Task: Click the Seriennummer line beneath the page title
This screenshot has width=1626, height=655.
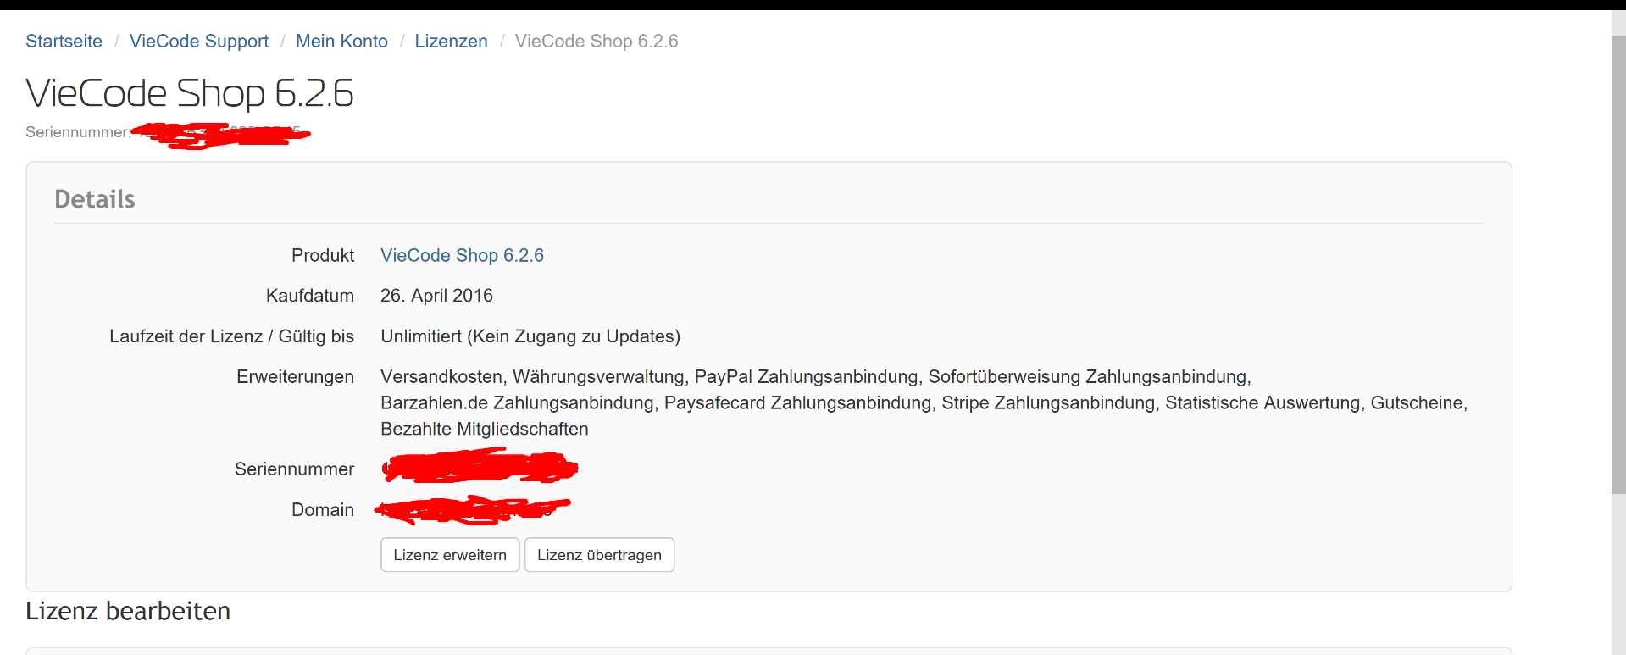Action: [168, 133]
